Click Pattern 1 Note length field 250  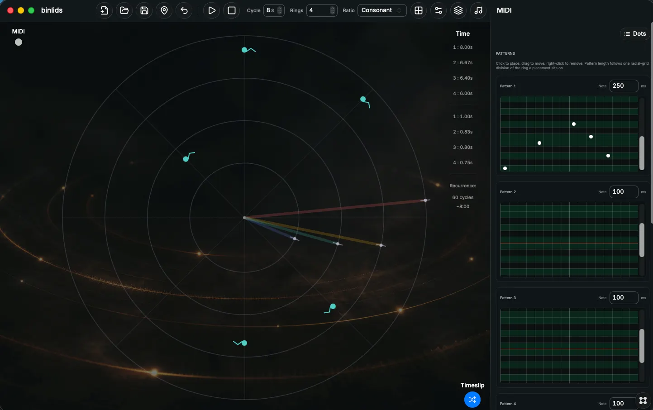[x=624, y=86]
